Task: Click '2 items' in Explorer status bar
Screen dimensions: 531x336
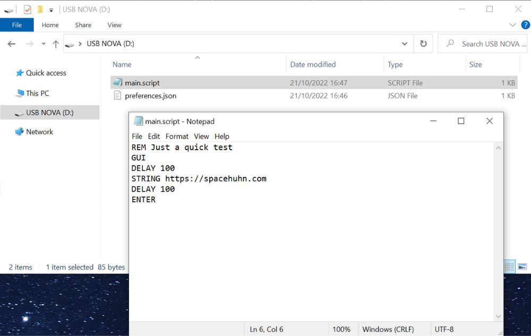Action: pyautogui.click(x=20, y=267)
